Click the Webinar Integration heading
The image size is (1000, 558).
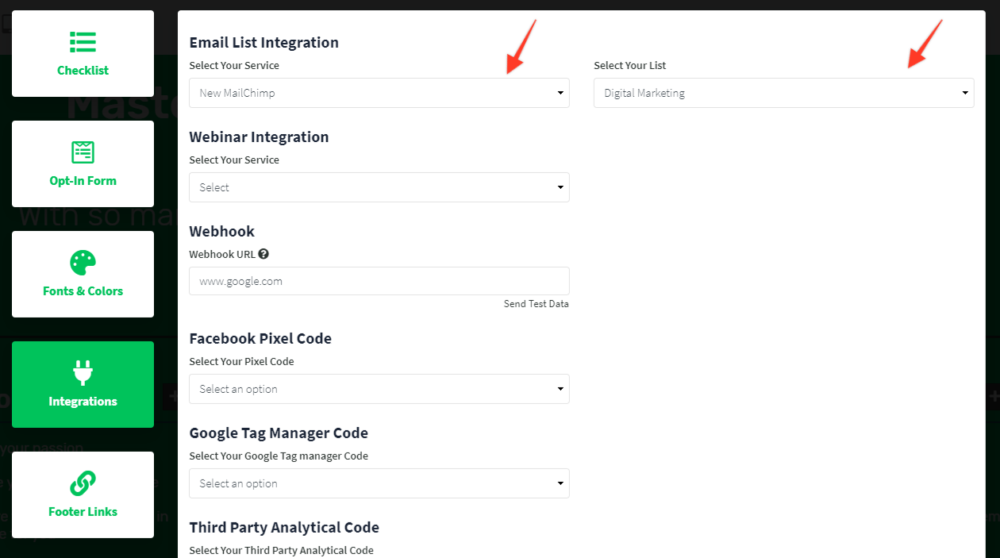pos(259,137)
